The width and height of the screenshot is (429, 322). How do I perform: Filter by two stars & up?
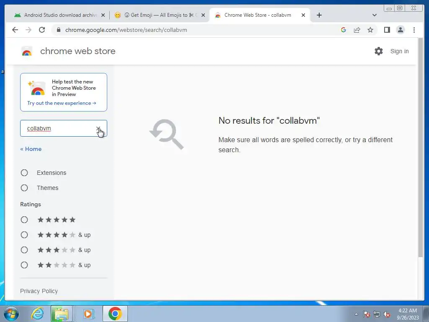[x=24, y=265]
